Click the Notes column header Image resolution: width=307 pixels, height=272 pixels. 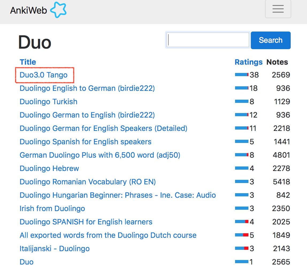coord(277,62)
